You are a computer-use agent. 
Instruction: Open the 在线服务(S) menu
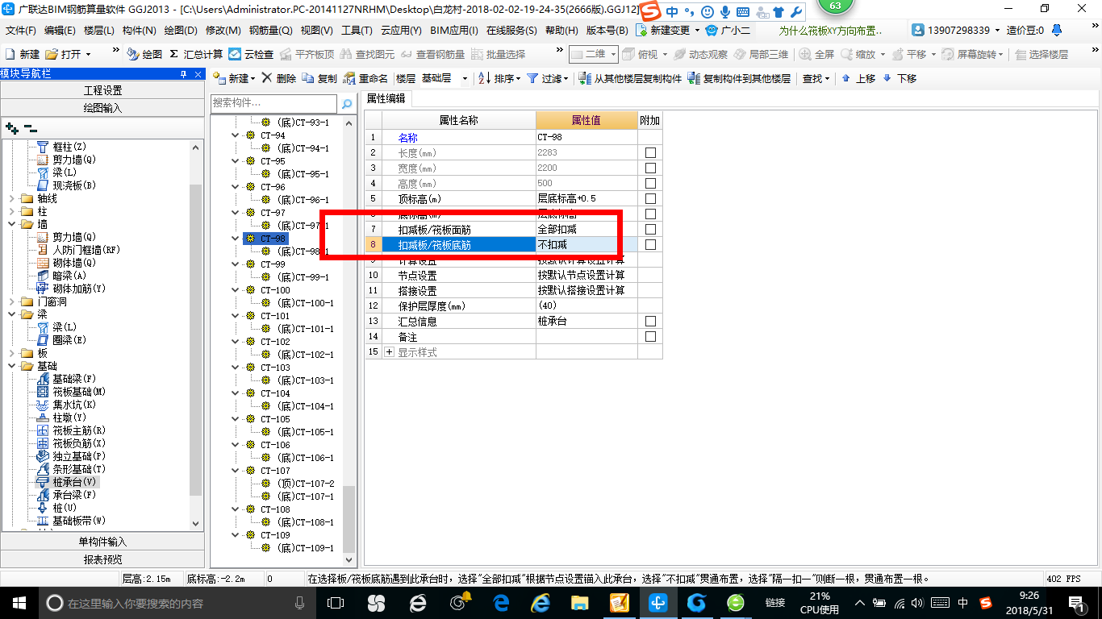[x=511, y=30]
